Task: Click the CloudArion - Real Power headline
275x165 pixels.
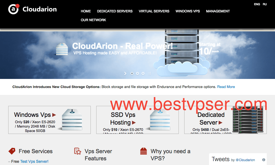Action: click(122, 46)
